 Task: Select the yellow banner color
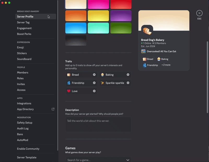pos(98,16)
